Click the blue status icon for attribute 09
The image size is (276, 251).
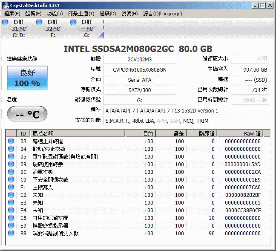11,164
